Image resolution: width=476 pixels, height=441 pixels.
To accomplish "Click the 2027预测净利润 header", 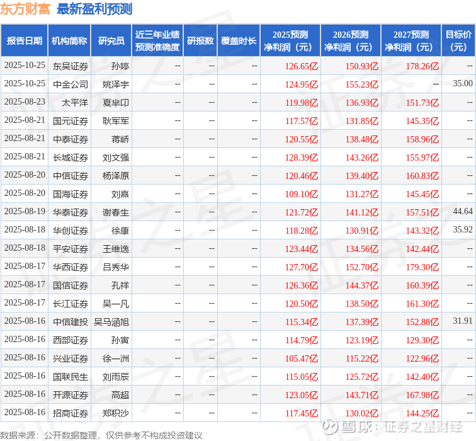I will pos(411,41).
